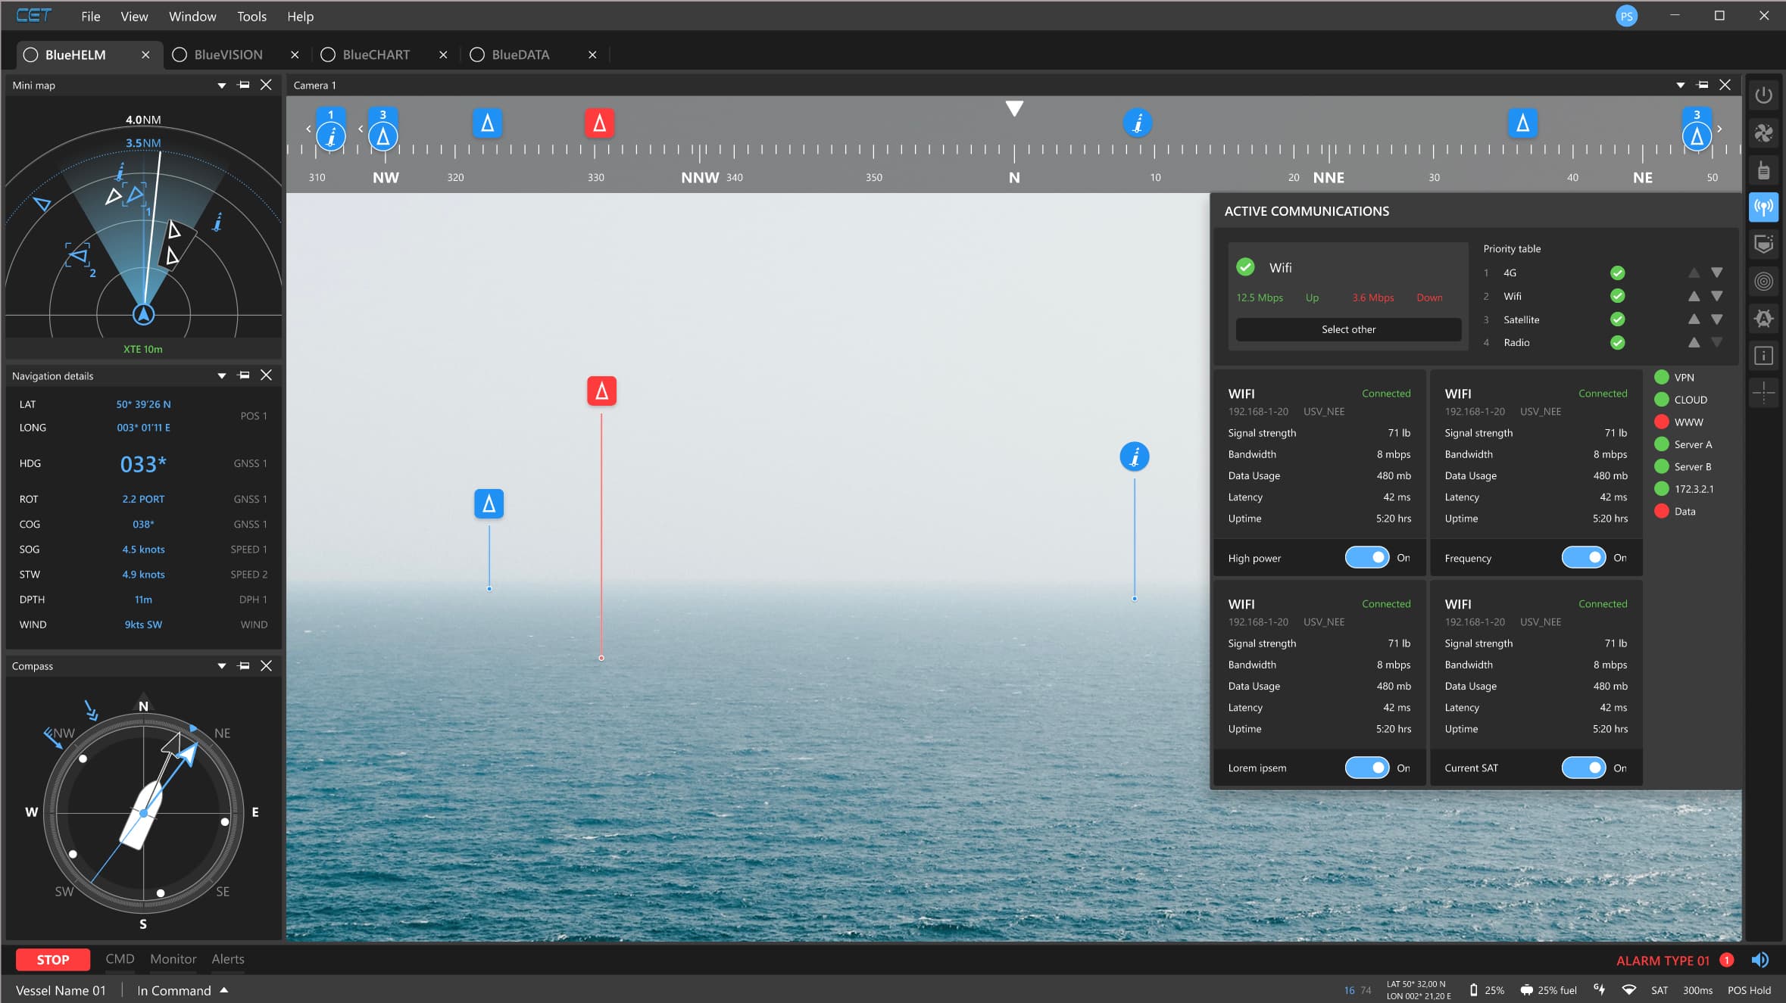
Task: Toggle Satellite status check in priority table
Action: pyautogui.click(x=1617, y=319)
